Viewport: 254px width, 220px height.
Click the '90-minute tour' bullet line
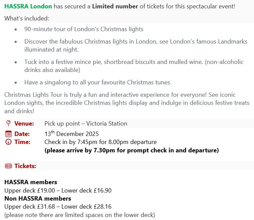(84, 29)
